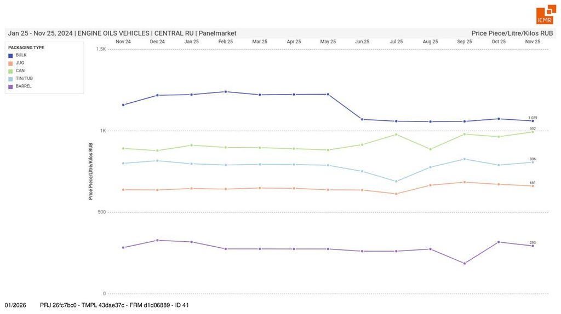Click the JUG endpoint labeled 661
This screenshot has width=561, height=314.
click(x=533, y=186)
